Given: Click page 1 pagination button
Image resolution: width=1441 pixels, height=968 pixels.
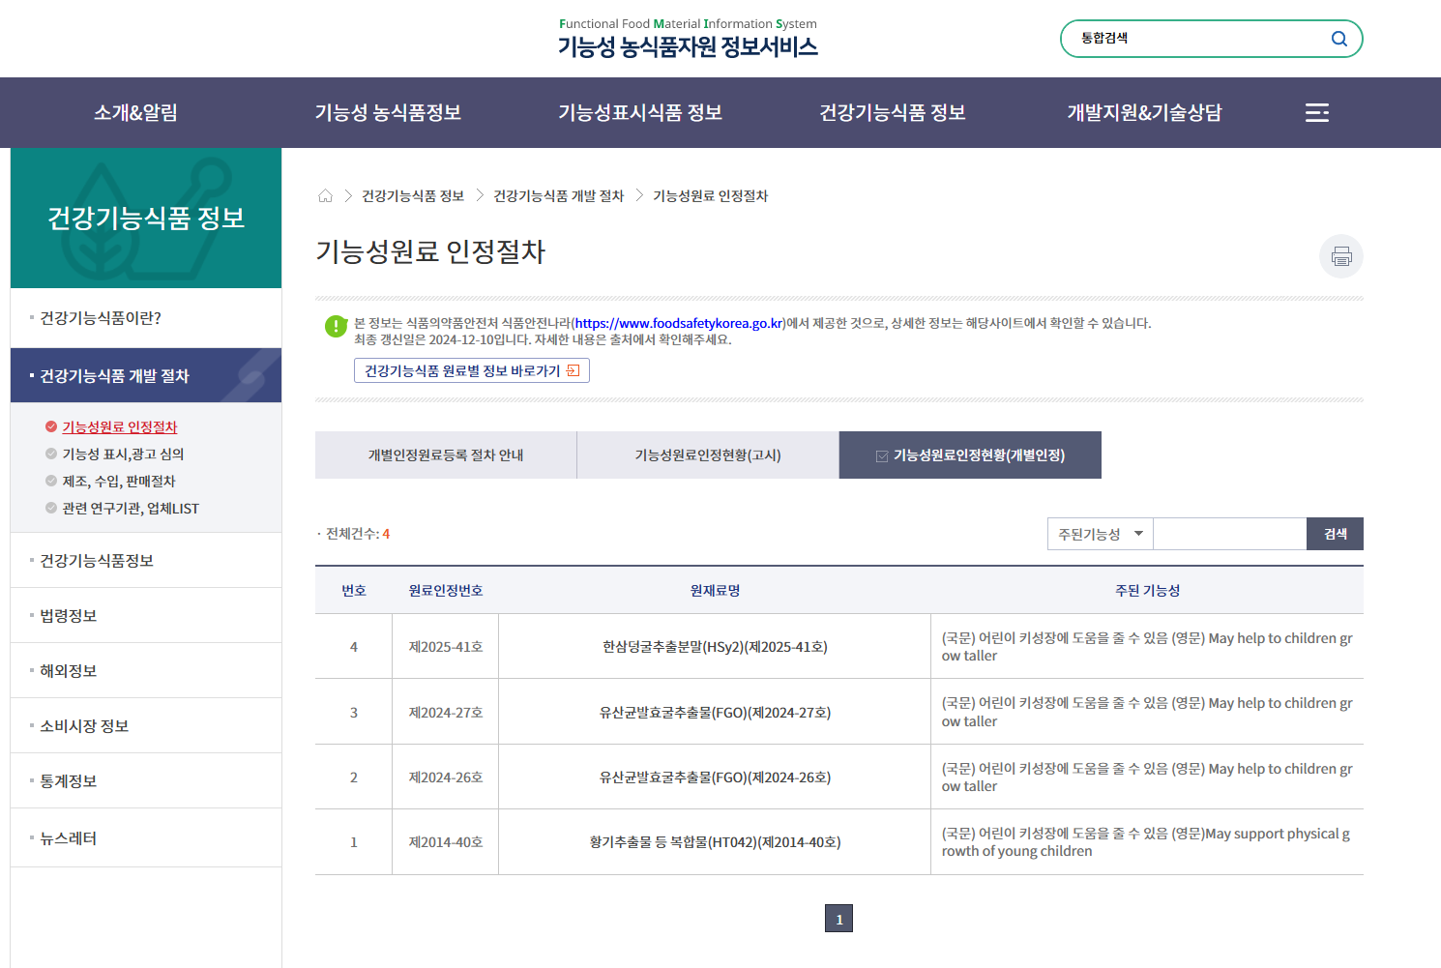Looking at the screenshot, I should point(838,919).
